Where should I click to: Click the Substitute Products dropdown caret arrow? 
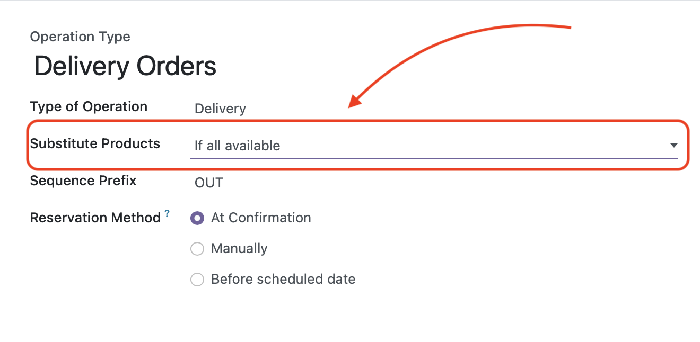[x=673, y=146]
